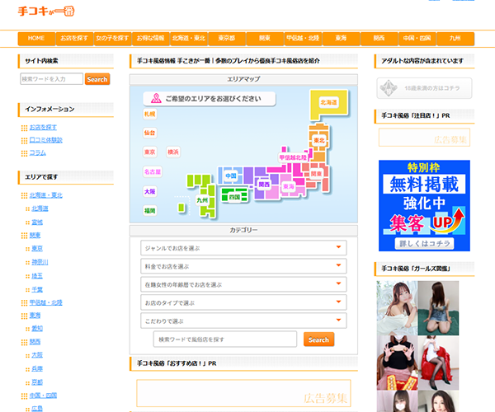Click the 札幌 city tag beside the map
This screenshot has height=412, width=495.
149,114
